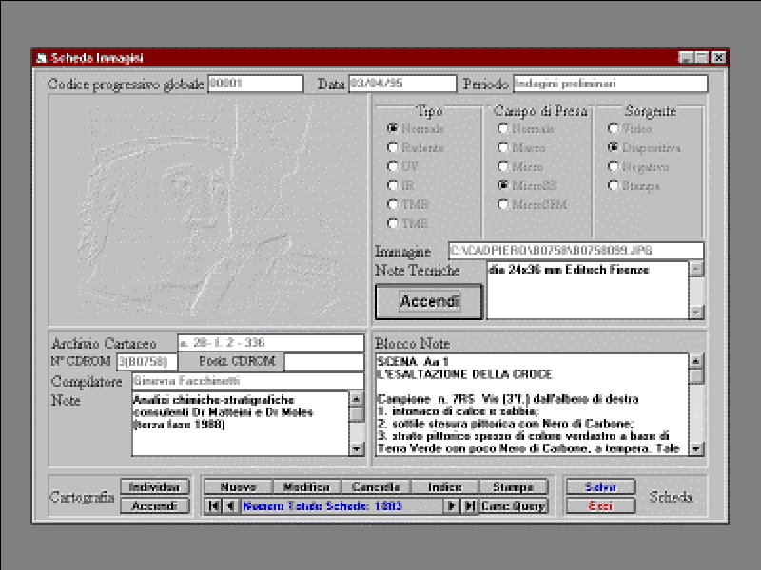Go to the next record
761x570 pixels.
point(451,506)
